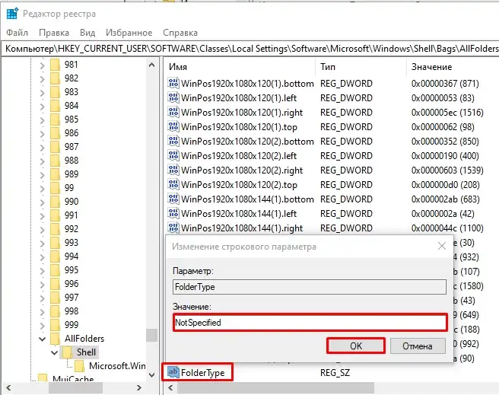This screenshot has height=395, width=499.
Task: Expand the 995 key in tree
Action: click(42, 271)
